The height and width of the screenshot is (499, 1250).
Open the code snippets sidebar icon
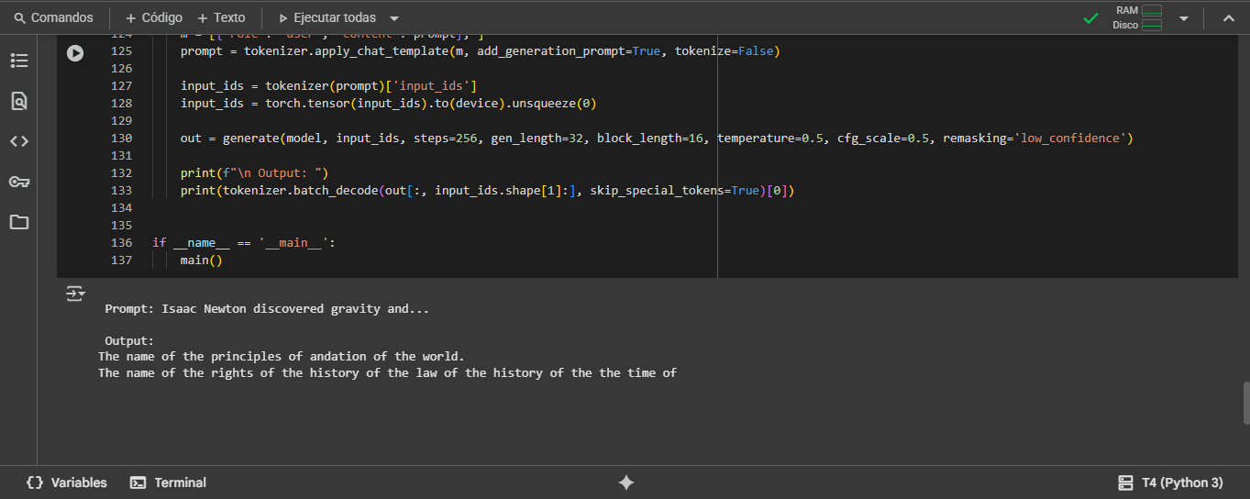tap(18, 141)
